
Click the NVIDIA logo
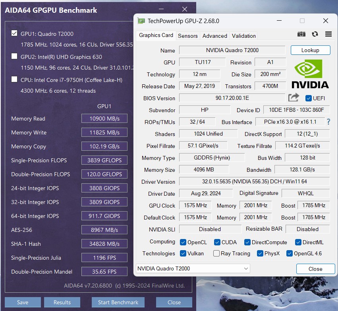tap(310, 74)
